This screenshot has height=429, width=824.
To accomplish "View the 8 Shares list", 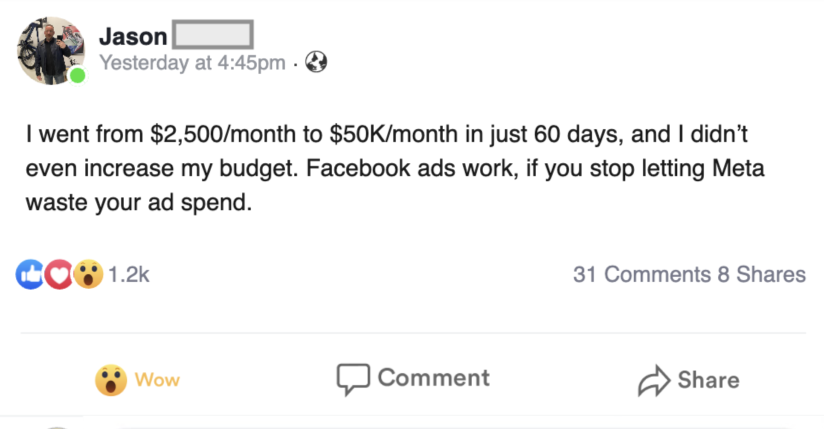I will [762, 274].
